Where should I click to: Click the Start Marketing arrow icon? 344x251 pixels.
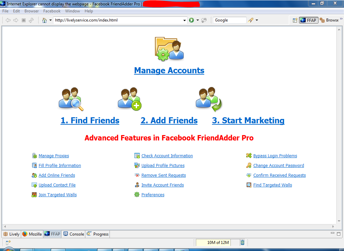coord(209,99)
